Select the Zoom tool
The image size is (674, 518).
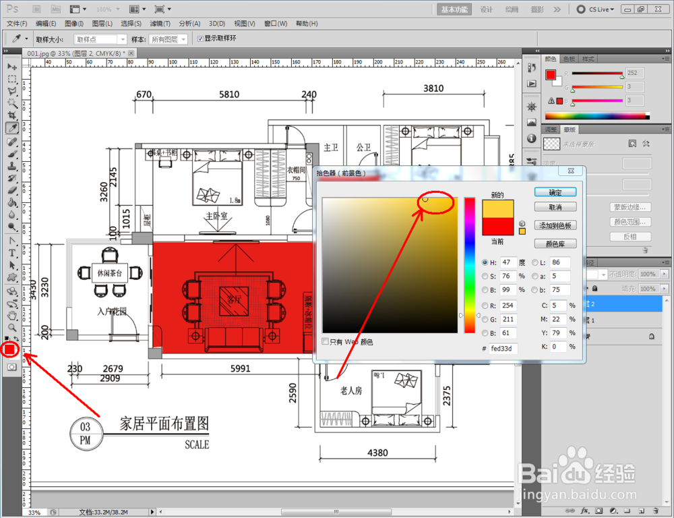click(x=12, y=328)
